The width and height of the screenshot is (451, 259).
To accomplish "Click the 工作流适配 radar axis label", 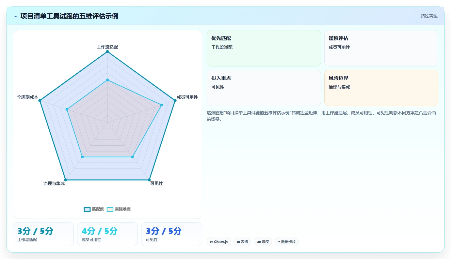I will [x=107, y=47].
